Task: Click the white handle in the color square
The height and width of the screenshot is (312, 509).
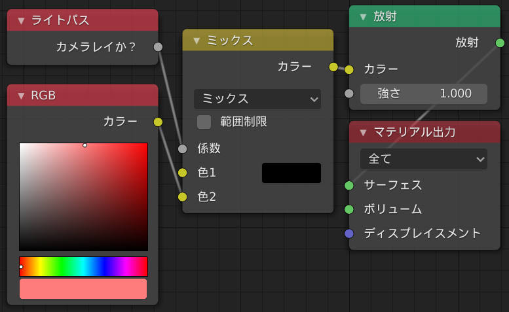Action: pos(85,145)
